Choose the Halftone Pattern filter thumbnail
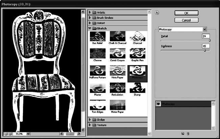220x139 pixels. tap(98, 71)
